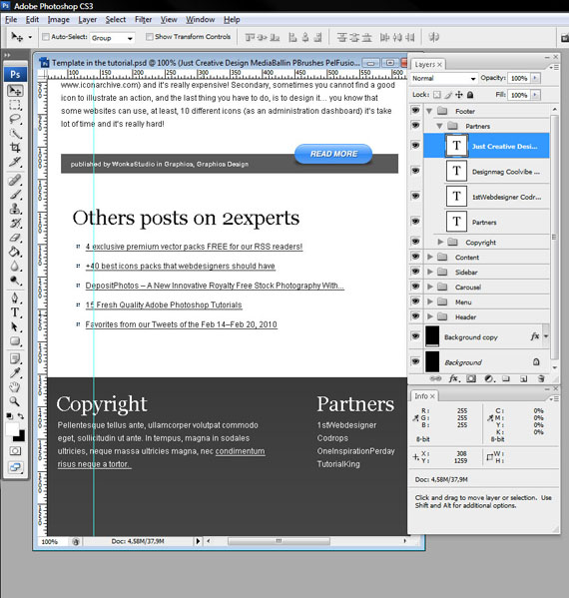Click the layer style fx button in Layers panel
The height and width of the screenshot is (598, 569).
454,378
